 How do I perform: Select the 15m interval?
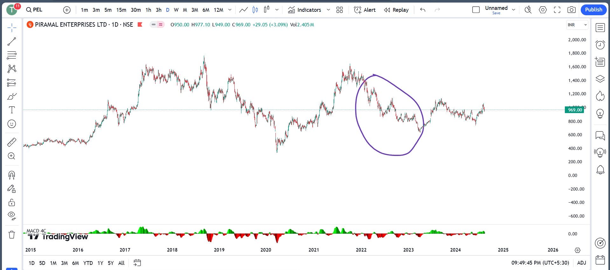coord(121,10)
